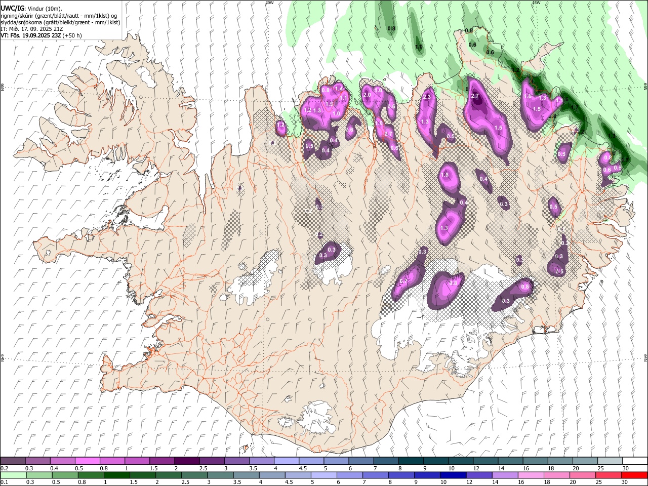The width and height of the screenshot is (648, 486).
Task: Click the bright pink swatch after "0.5" in the upper legend
Action: click(x=87, y=461)
